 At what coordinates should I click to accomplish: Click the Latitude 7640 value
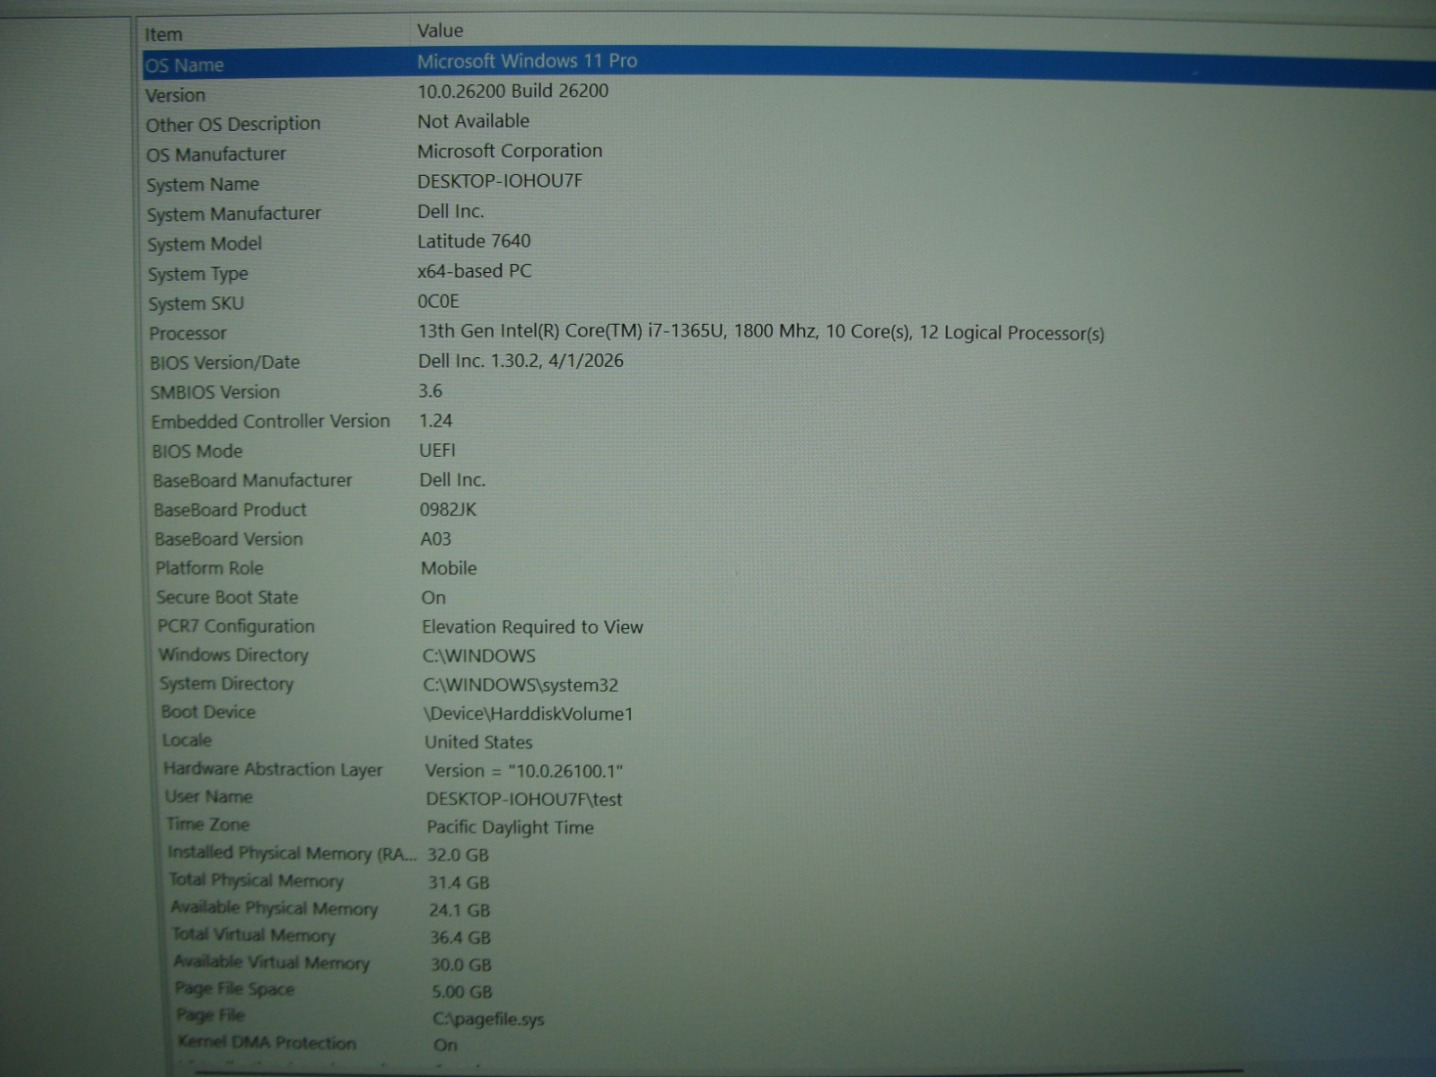pyautogui.click(x=474, y=241)
